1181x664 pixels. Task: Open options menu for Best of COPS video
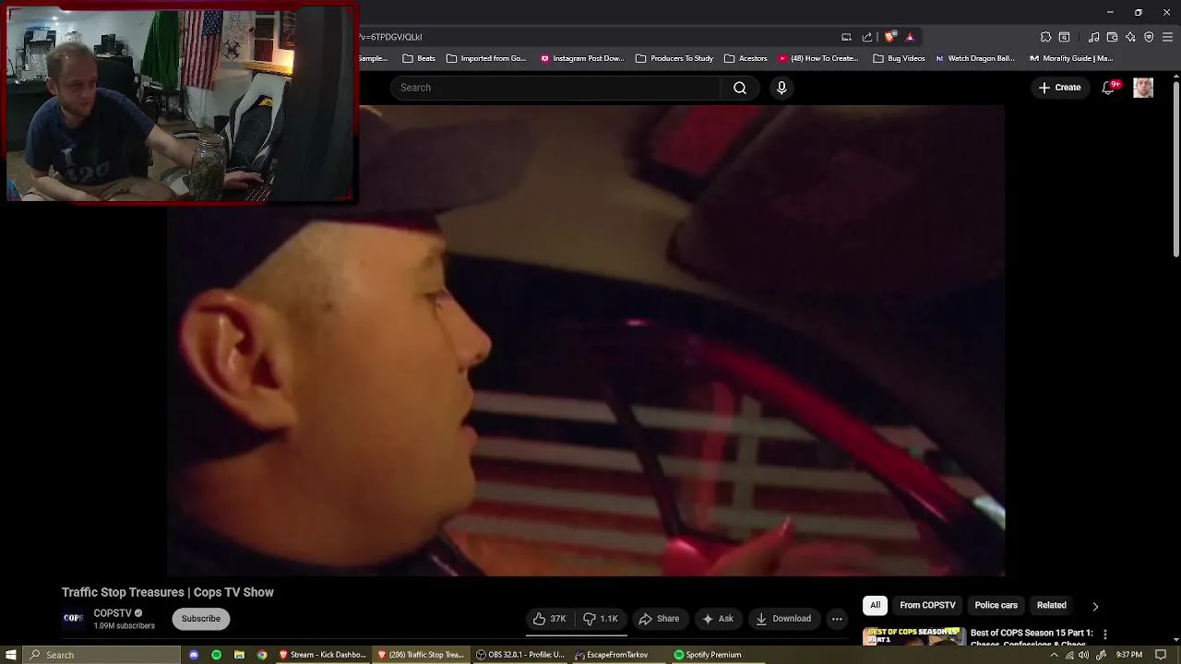pyautogui.click(x=1104, y=634)
